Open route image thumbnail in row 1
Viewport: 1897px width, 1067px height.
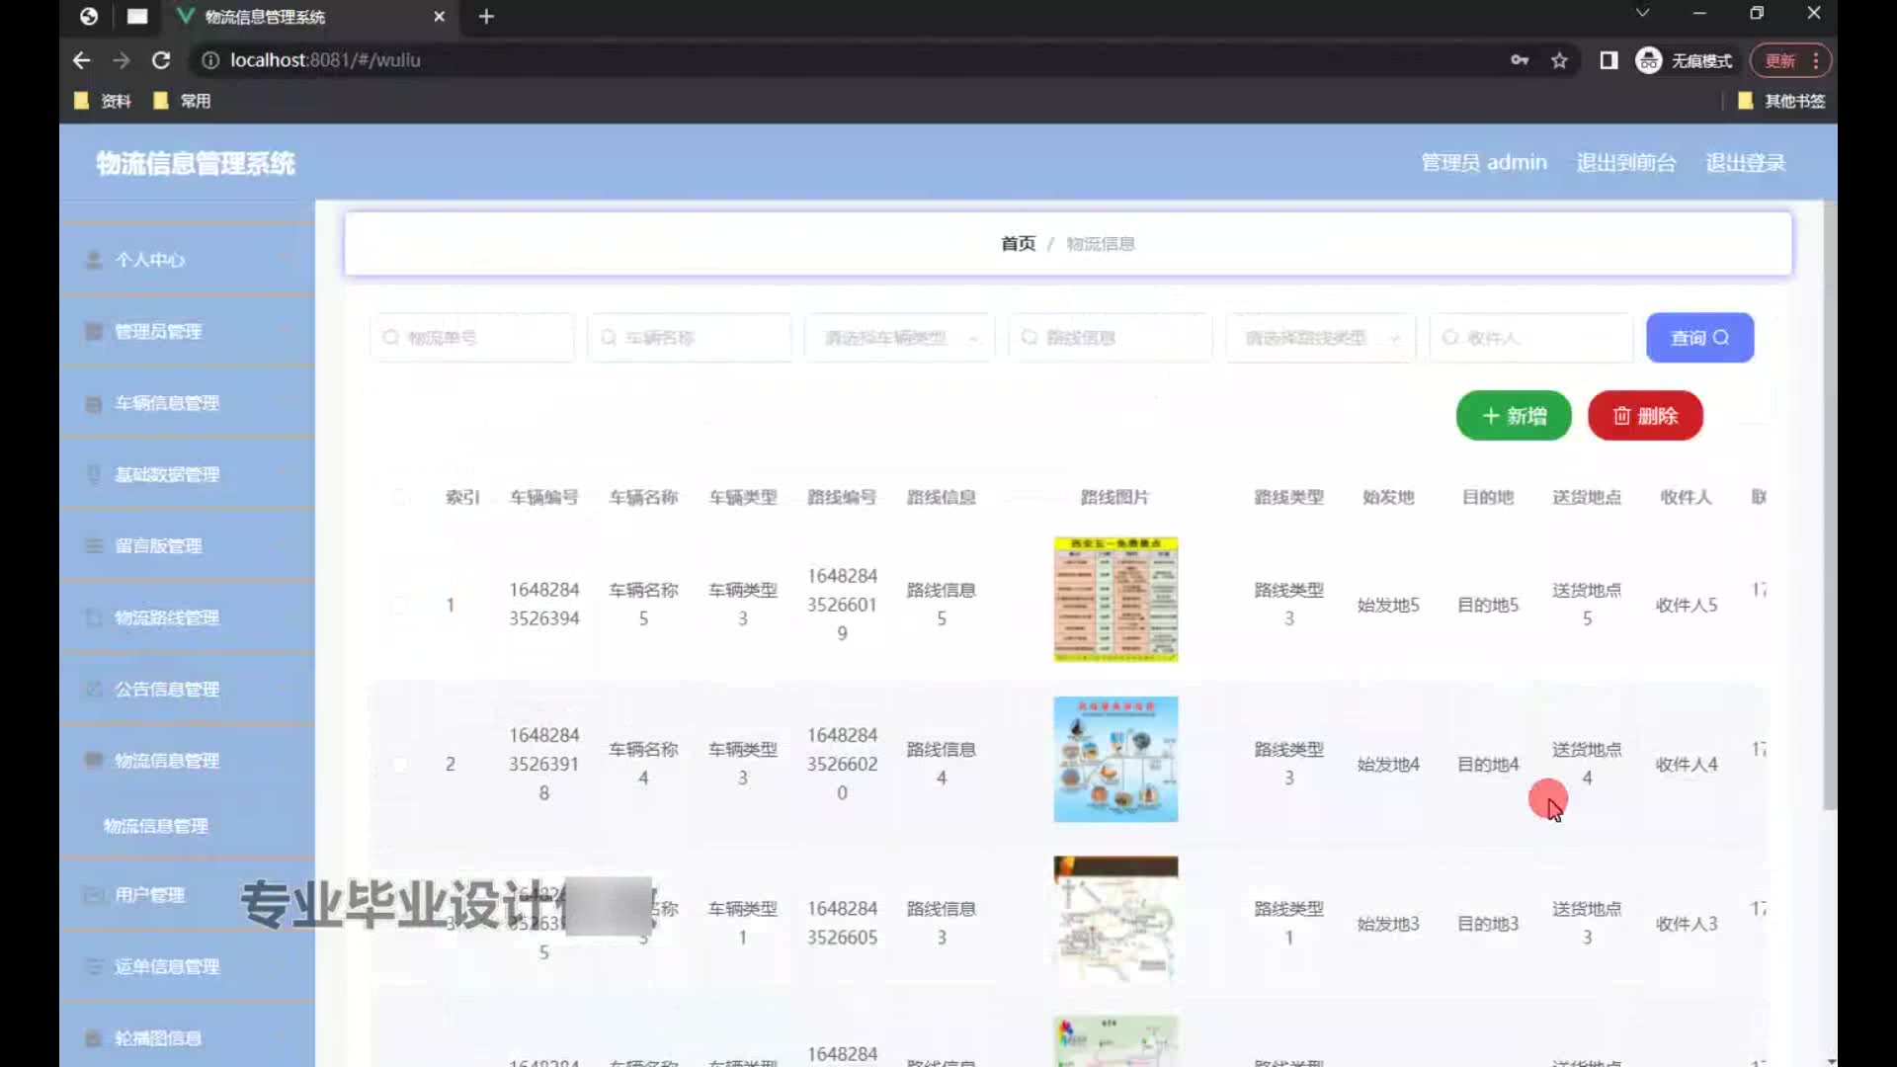click(x=1115, y=600)
